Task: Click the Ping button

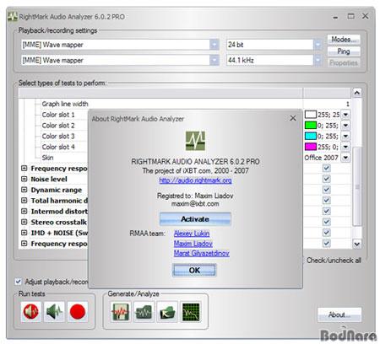Action: 344,51
